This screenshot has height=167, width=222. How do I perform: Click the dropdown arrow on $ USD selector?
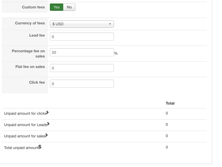110,24
